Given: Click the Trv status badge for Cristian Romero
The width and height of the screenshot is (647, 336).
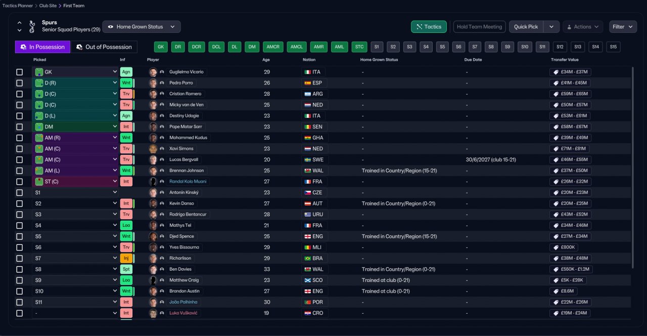Looking at the screenshot, I should tap(126, 94).
